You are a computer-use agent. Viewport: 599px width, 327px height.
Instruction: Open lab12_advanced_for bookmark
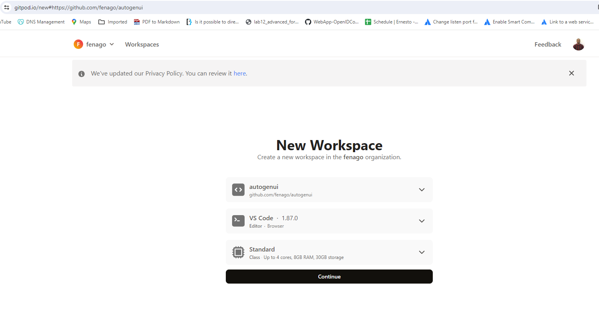[x=272, y=22]
